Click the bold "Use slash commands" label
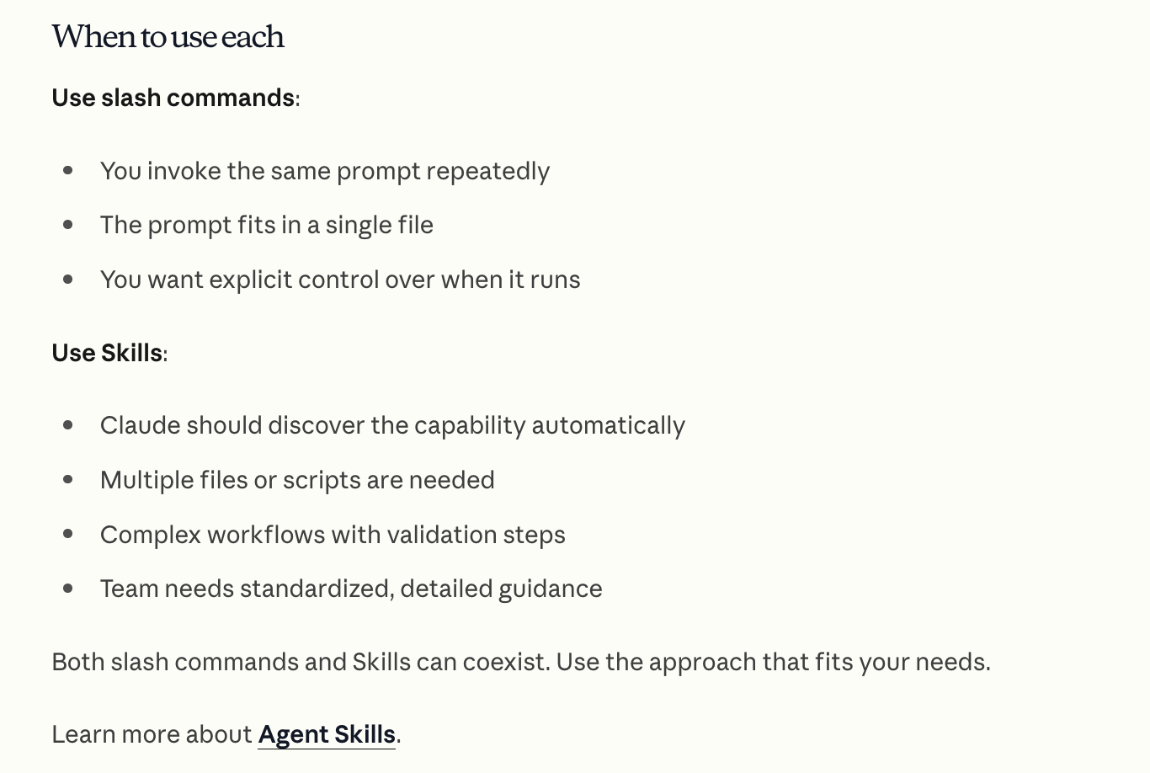Screen dimensions: 1150x773 click(x=173, y=98)
